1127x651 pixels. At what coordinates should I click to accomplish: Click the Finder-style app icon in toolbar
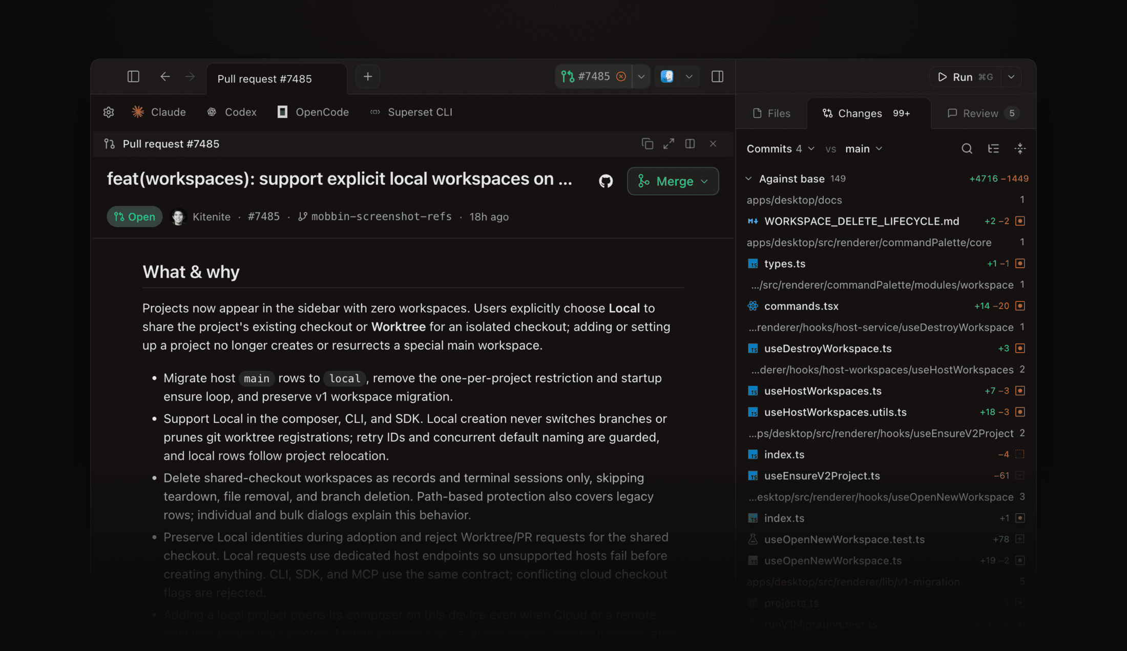[x=667, y=77]
